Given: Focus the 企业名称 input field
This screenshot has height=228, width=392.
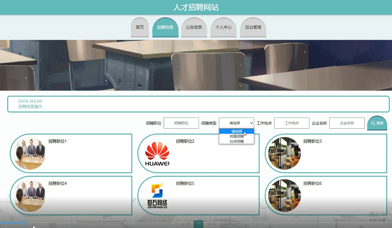Looking at the screenshot, I should [x=347, y=123].
